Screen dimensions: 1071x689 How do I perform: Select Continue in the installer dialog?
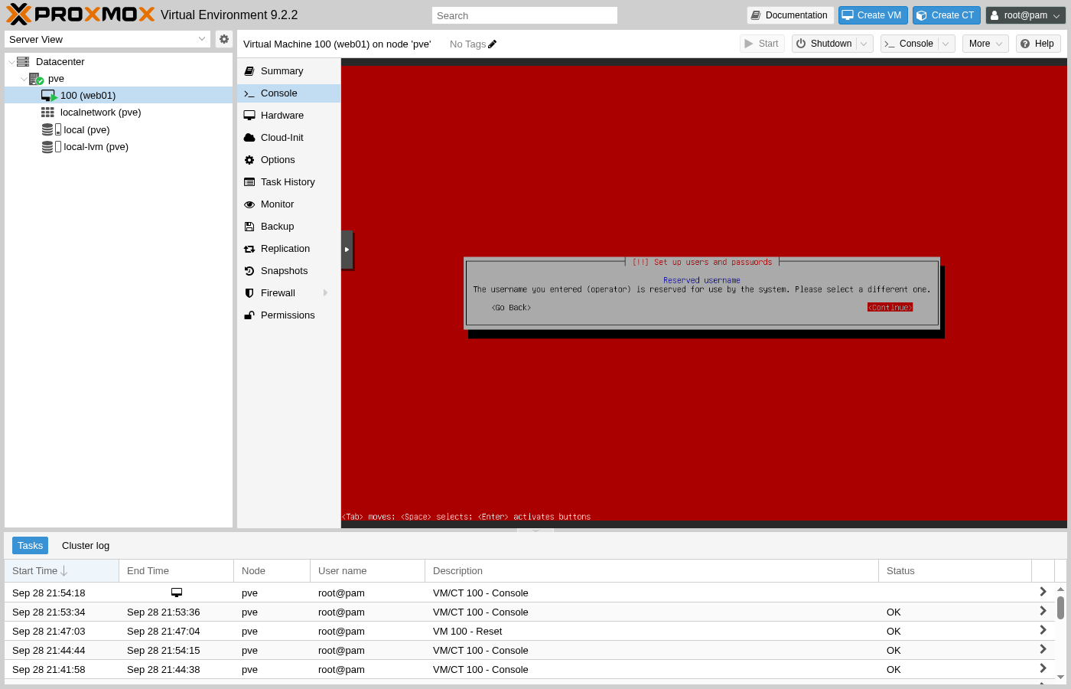click(890, 308)
